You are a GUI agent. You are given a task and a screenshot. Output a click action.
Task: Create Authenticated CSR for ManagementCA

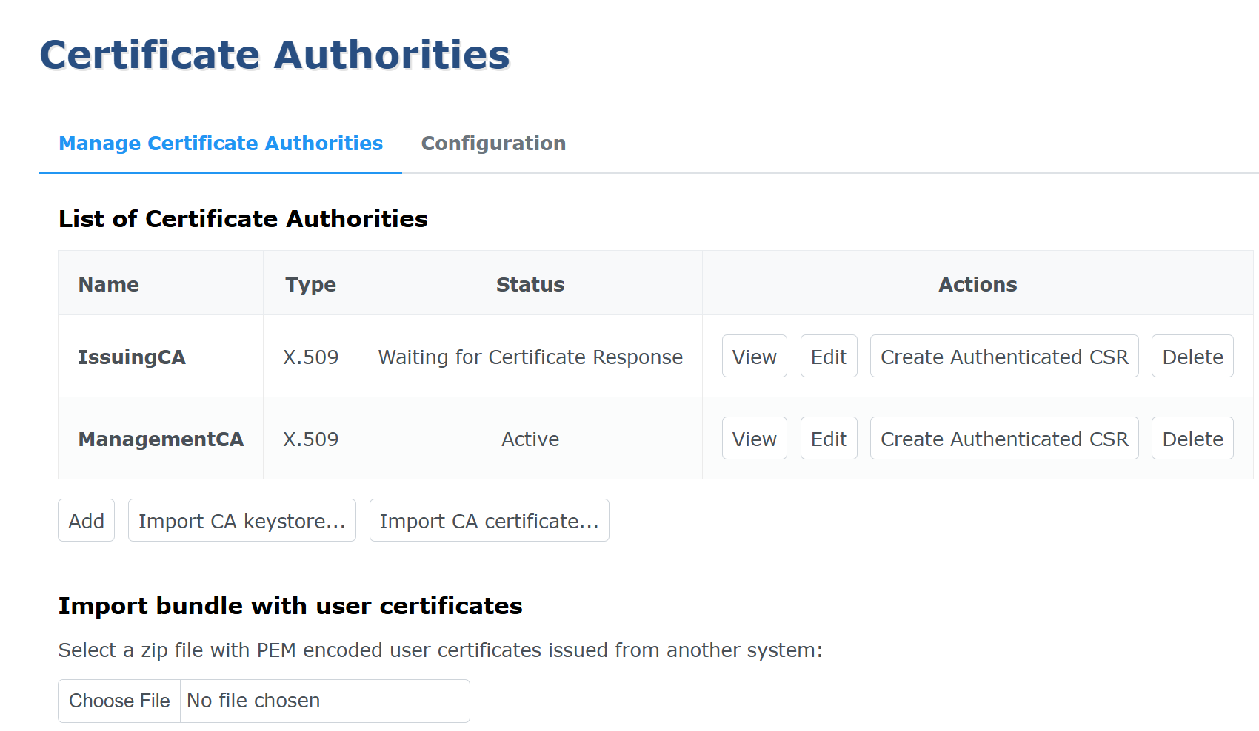tap(1003, 439)
